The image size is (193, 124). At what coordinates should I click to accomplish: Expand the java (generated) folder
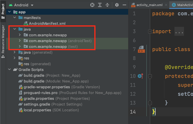14,52
